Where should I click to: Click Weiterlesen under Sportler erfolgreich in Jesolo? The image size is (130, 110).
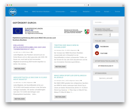click(60, 97)
